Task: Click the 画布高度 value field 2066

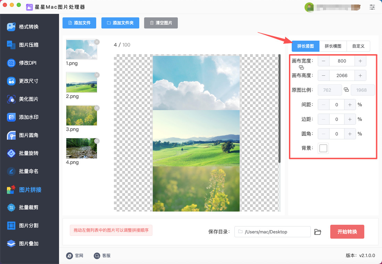Action: pos(342,76)
